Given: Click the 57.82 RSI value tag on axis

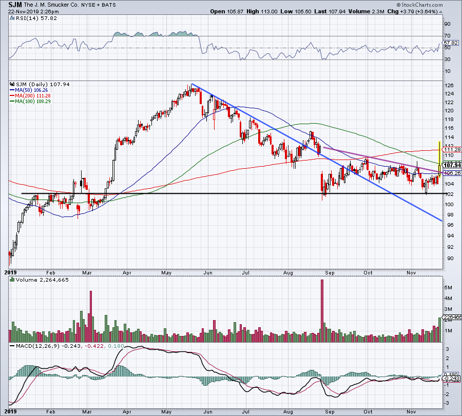Looking at the screenshot, I should click(451, 43).
